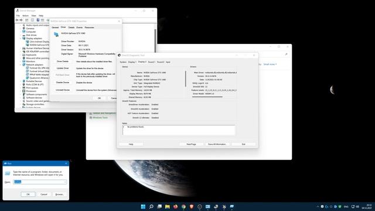Screen dimensions: 375x211
Task: Expand the Monitors node arrow
Action: [21, 62]
